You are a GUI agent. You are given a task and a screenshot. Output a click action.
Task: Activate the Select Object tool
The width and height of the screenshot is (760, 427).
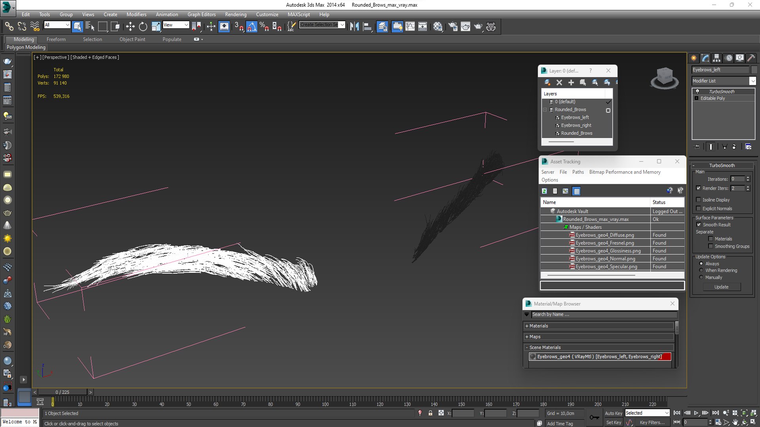[78, 26]
